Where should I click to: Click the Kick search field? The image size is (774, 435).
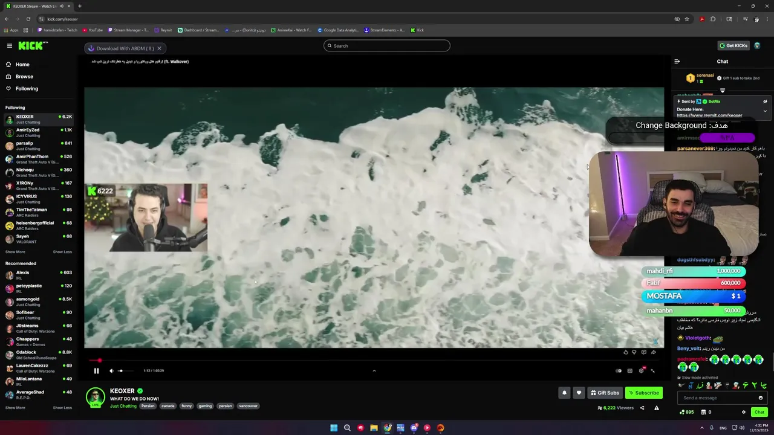[387, 46]
